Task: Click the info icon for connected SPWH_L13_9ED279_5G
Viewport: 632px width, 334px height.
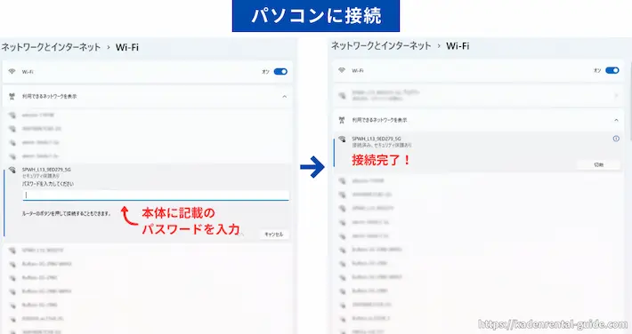Action: click(616, 139)
